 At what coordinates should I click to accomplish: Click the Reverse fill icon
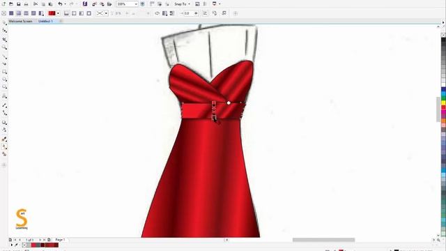[157, 13]
